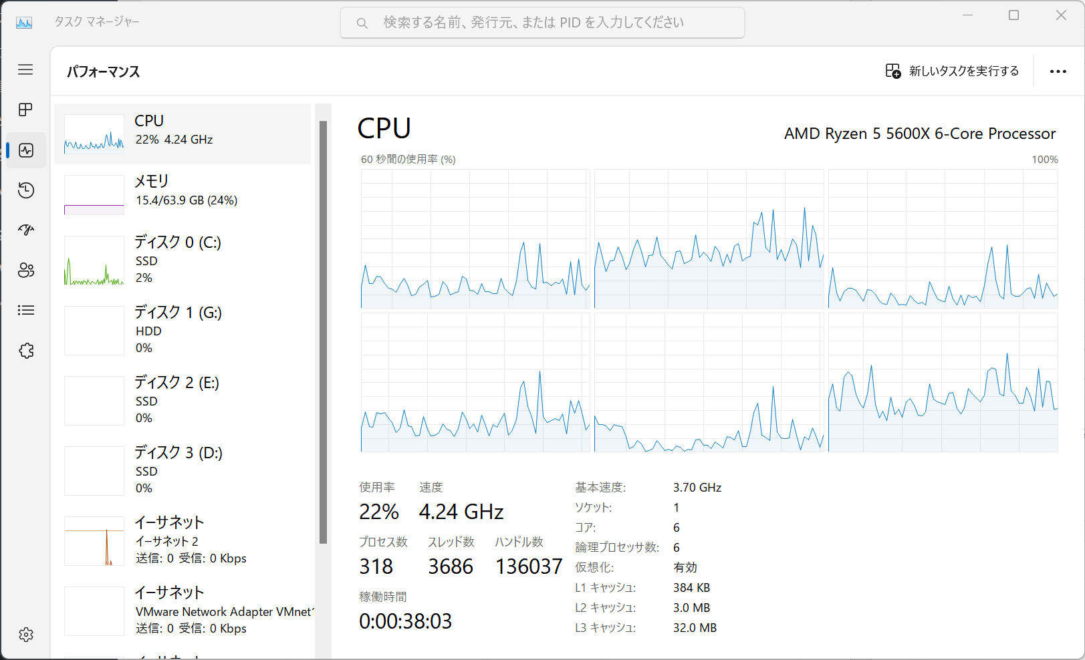
Task: Open the Details list page icon
Action: tap(26, 310)
